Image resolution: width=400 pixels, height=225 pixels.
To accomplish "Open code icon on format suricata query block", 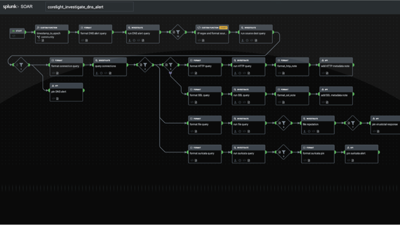I will [x=192, y=160].
